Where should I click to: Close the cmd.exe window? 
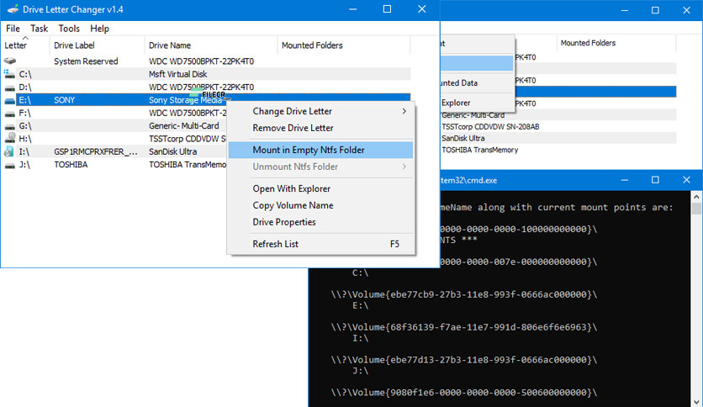[686, 180]
